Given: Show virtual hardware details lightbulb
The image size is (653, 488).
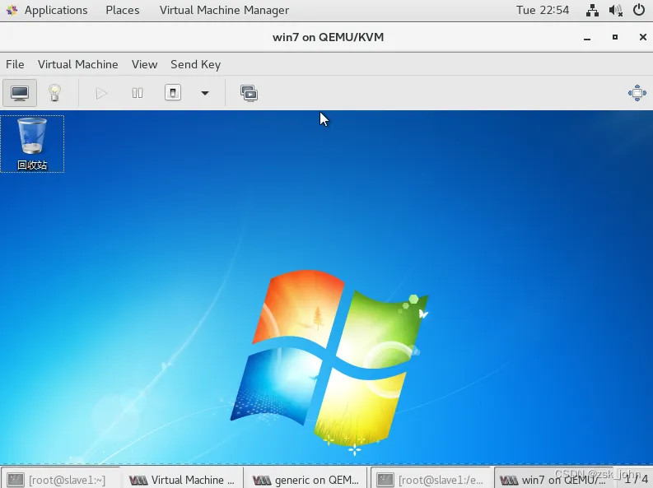Looking at the screenshot, I should click(54, 93).
